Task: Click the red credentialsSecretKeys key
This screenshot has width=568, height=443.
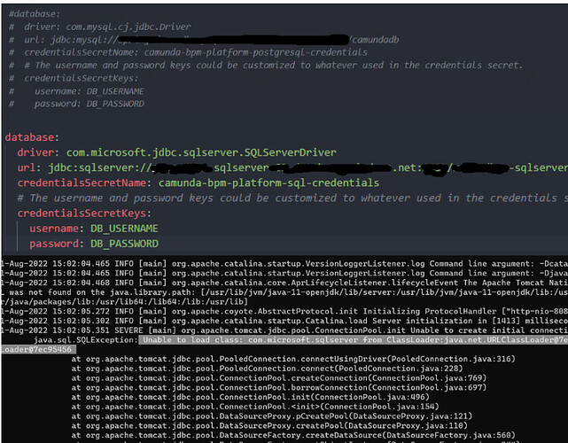Action: (82, 213)
